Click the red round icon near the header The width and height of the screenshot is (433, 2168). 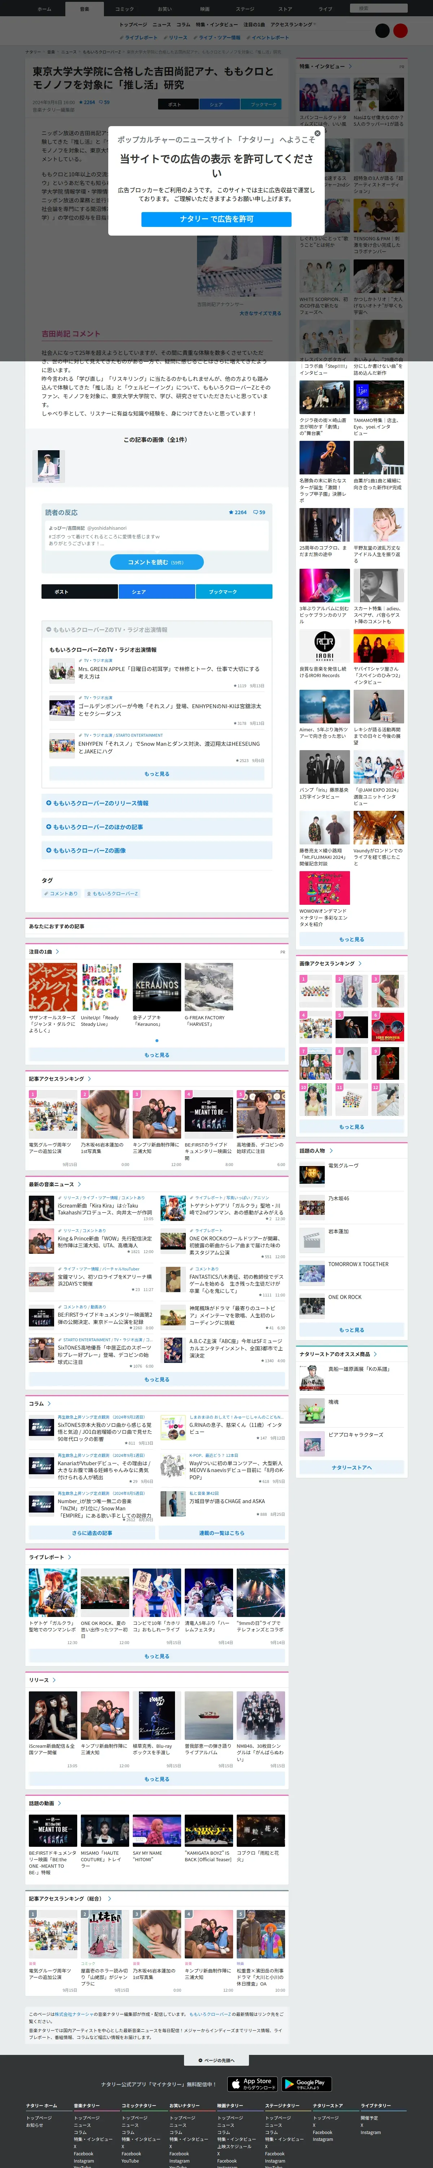pyautogui.click(x=400, y=30)
